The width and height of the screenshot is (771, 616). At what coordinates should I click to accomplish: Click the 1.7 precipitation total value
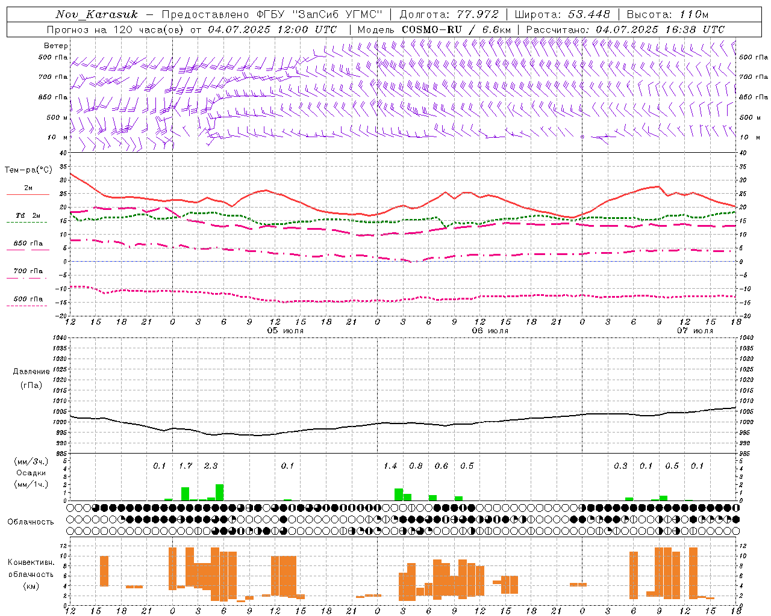[186, 466]
